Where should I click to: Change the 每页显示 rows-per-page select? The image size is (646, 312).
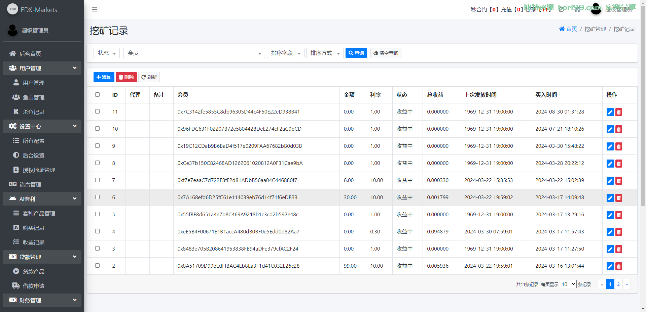point(568,284)
